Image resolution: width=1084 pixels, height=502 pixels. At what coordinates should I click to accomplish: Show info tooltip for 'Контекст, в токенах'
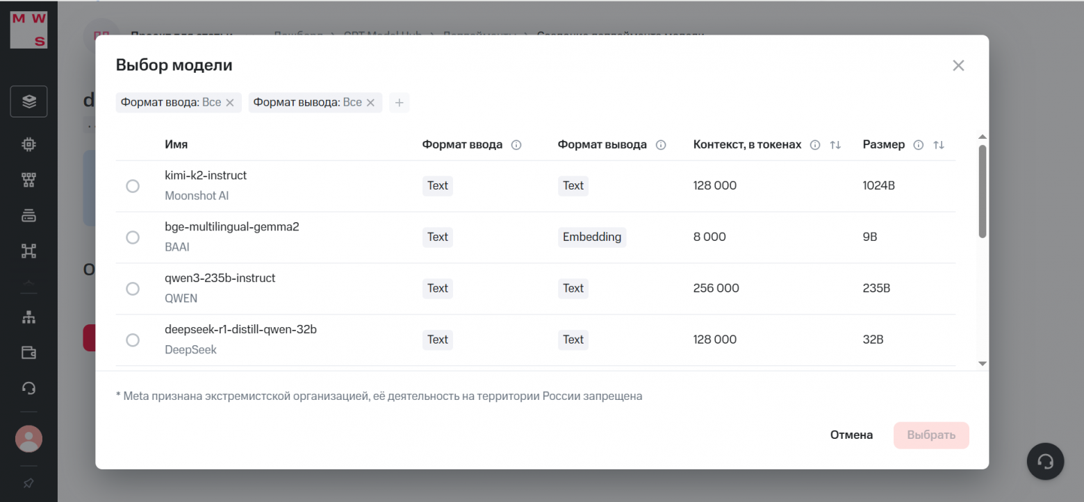pos(816,145)
